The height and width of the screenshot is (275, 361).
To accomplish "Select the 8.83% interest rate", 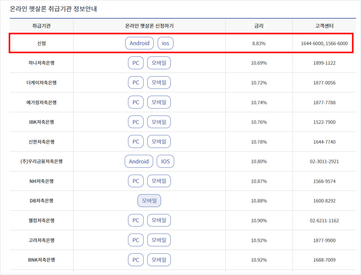I will click(x=259, y=43).
